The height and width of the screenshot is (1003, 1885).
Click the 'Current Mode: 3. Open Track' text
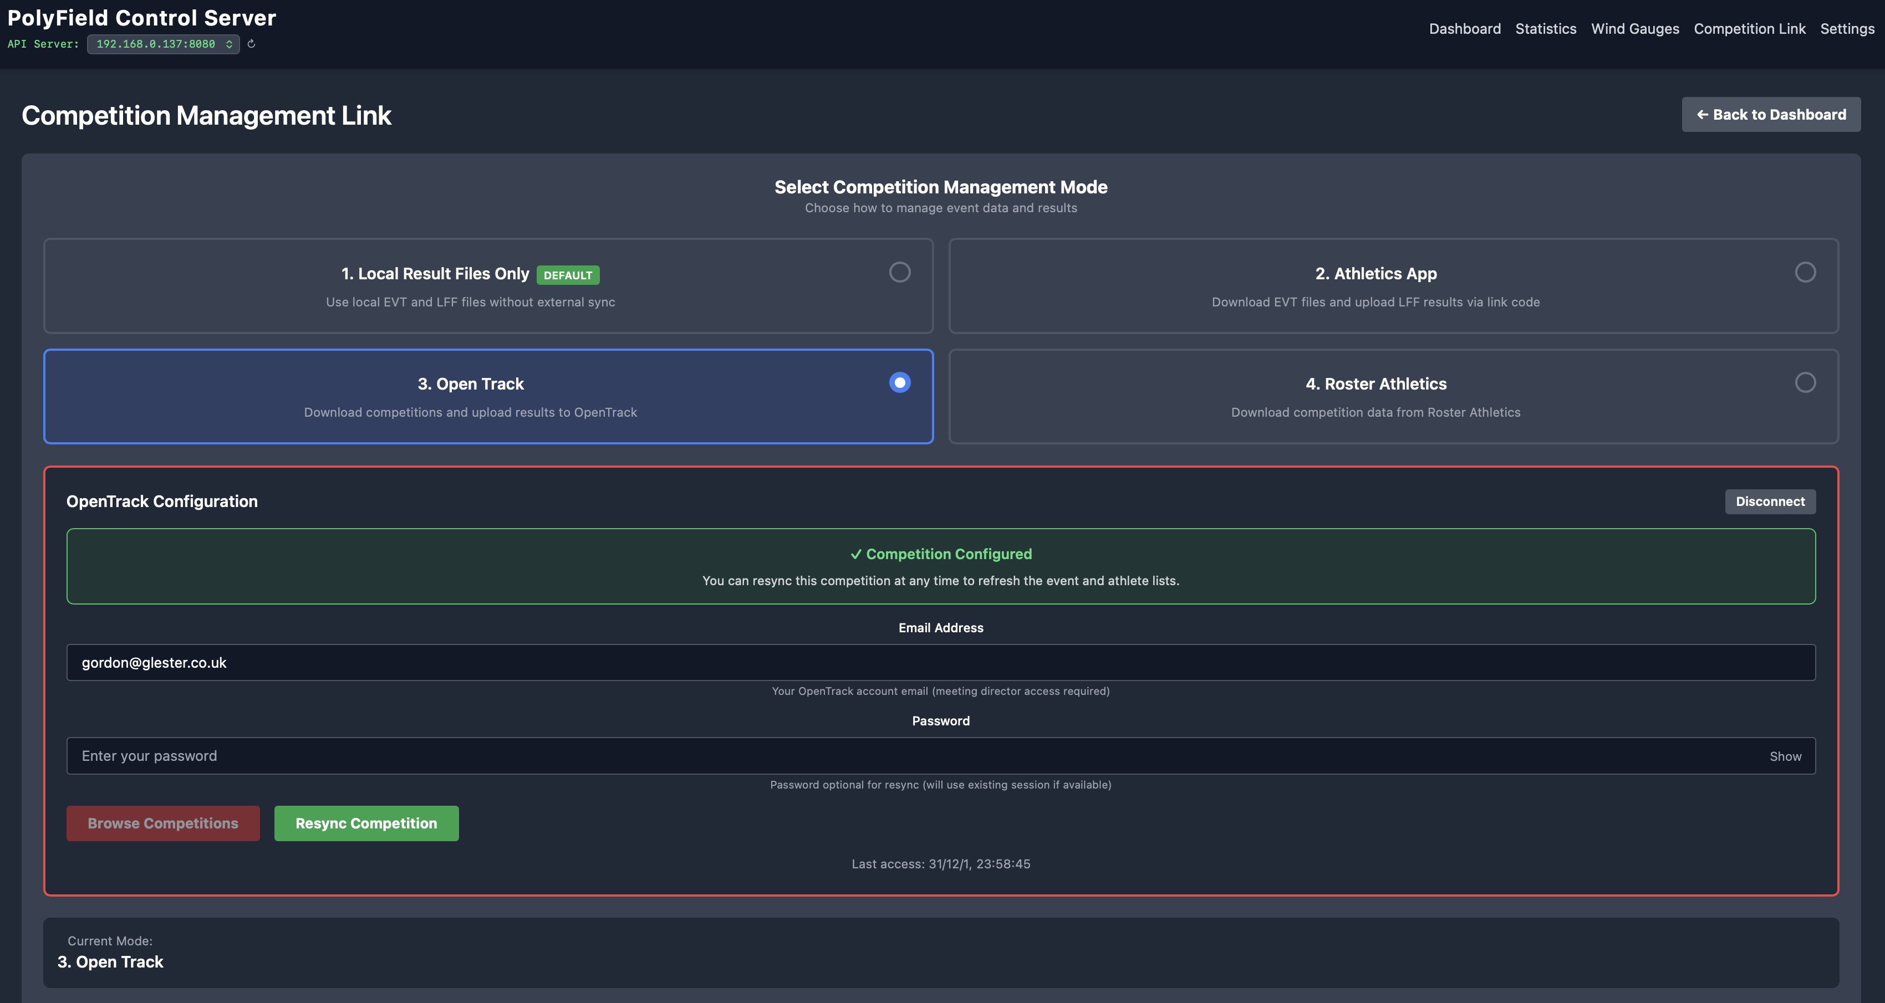[x=110, y=952]
